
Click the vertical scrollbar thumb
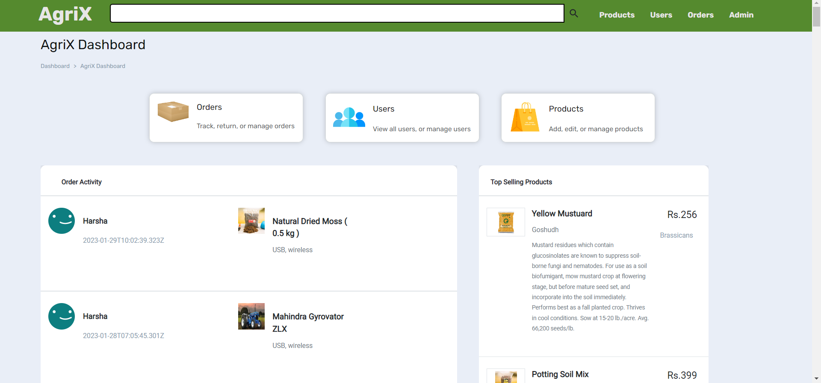click(x=816, y=17)
